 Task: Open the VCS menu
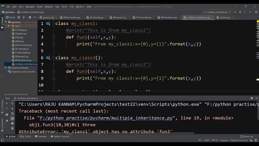click(72, 7)
